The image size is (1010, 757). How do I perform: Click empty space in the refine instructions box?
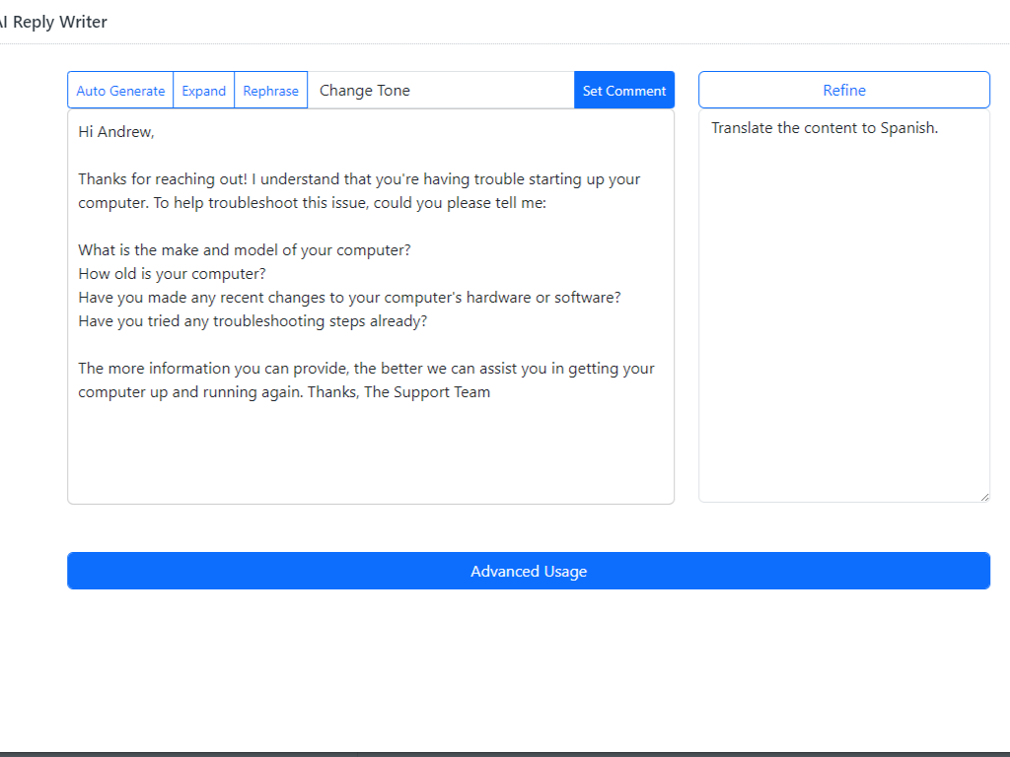click(843, 325)
